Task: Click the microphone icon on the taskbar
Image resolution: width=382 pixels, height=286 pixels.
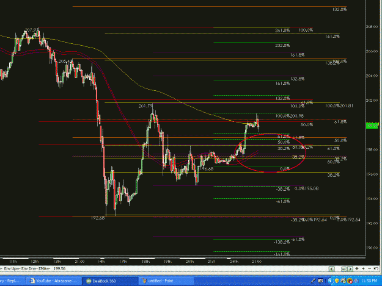Action: point(313,281)
